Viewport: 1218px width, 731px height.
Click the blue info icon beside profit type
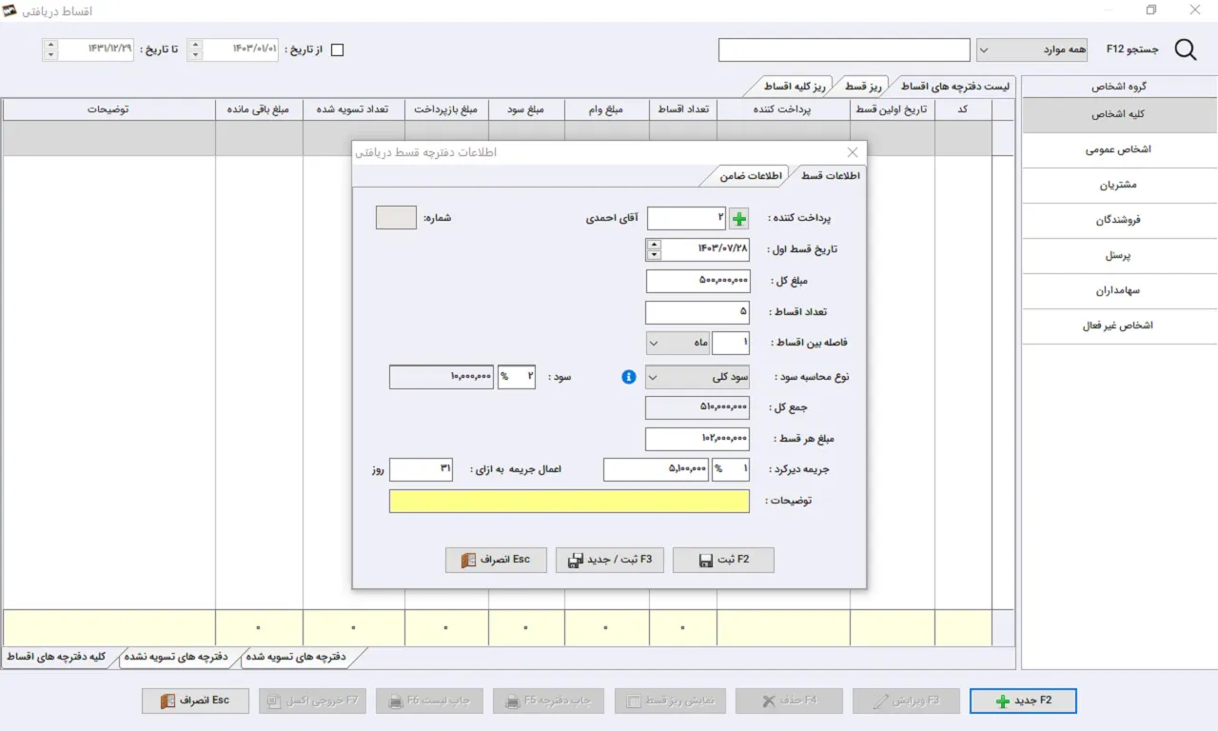628,377
